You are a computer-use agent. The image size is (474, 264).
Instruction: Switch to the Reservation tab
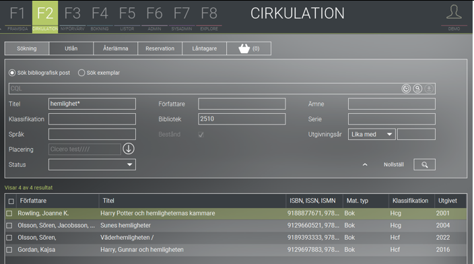click(x=160, y=48)
